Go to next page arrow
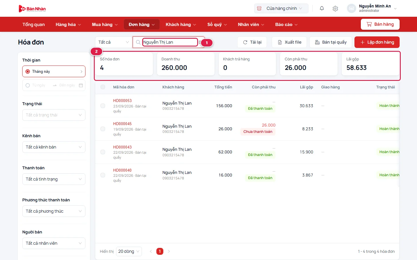The height and width of the screenshot is (260, 417). tap(169, 251)
